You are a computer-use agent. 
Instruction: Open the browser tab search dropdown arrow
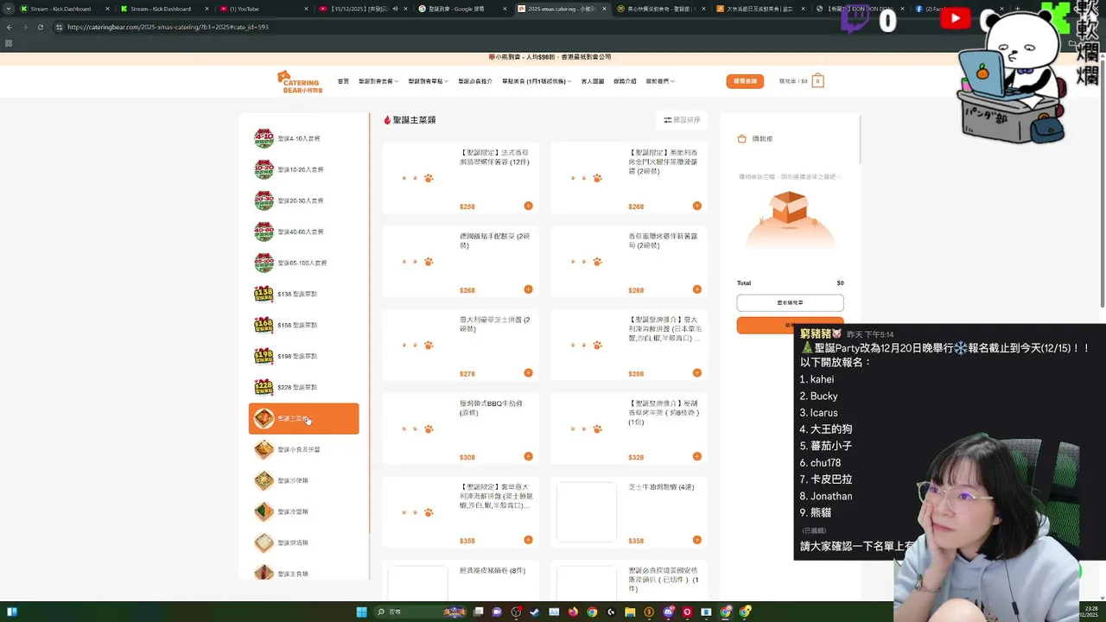tap(9, 9)
